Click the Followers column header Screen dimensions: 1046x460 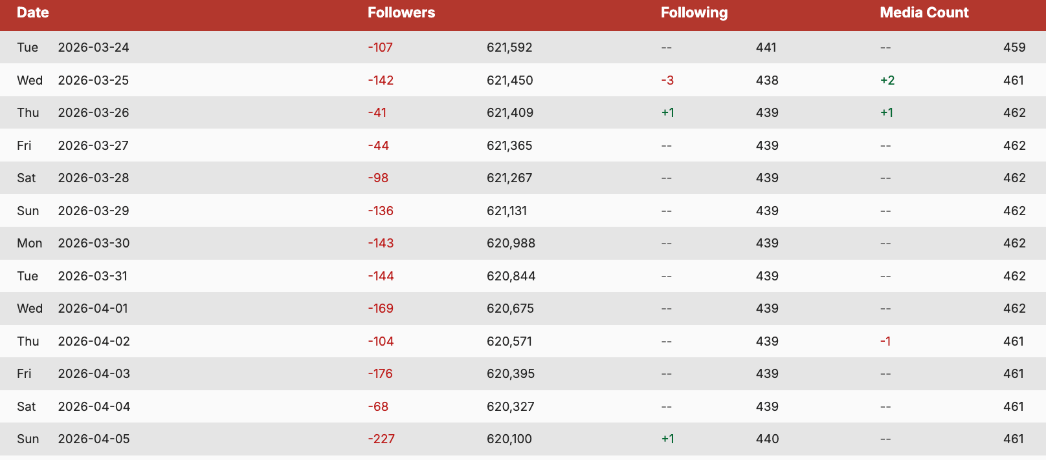pos(401,13)
